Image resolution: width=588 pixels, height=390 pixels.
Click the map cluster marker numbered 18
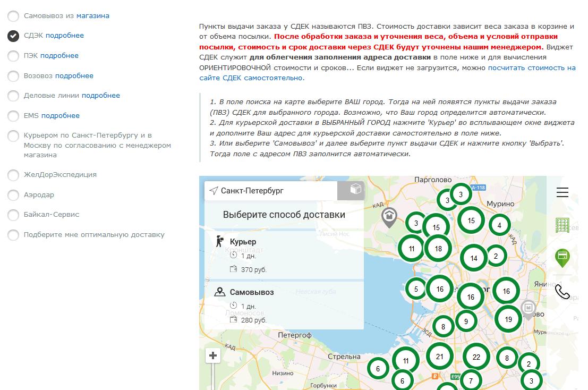point(438,249)
